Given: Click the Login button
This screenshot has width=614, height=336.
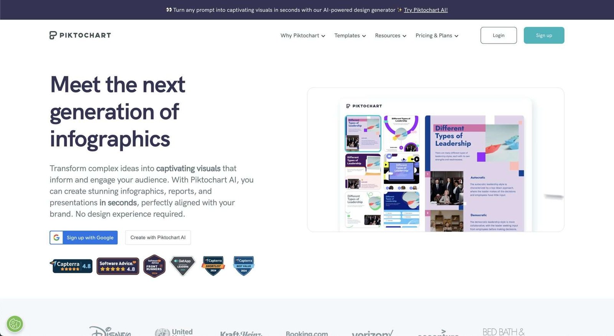Looking at the screenshot, I should click(498, 35).
